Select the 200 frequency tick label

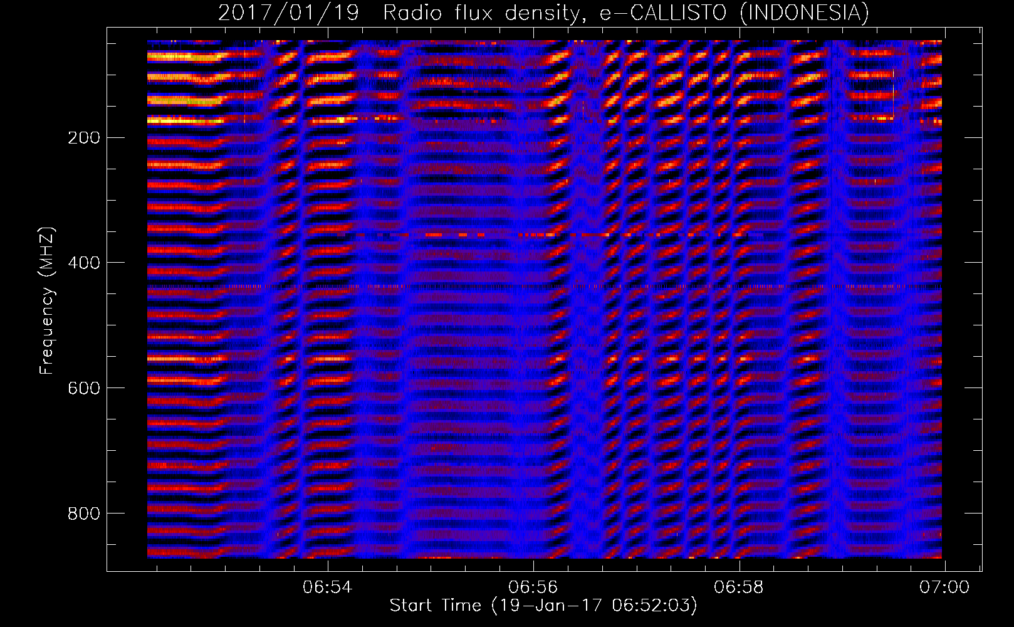[84, 137]
